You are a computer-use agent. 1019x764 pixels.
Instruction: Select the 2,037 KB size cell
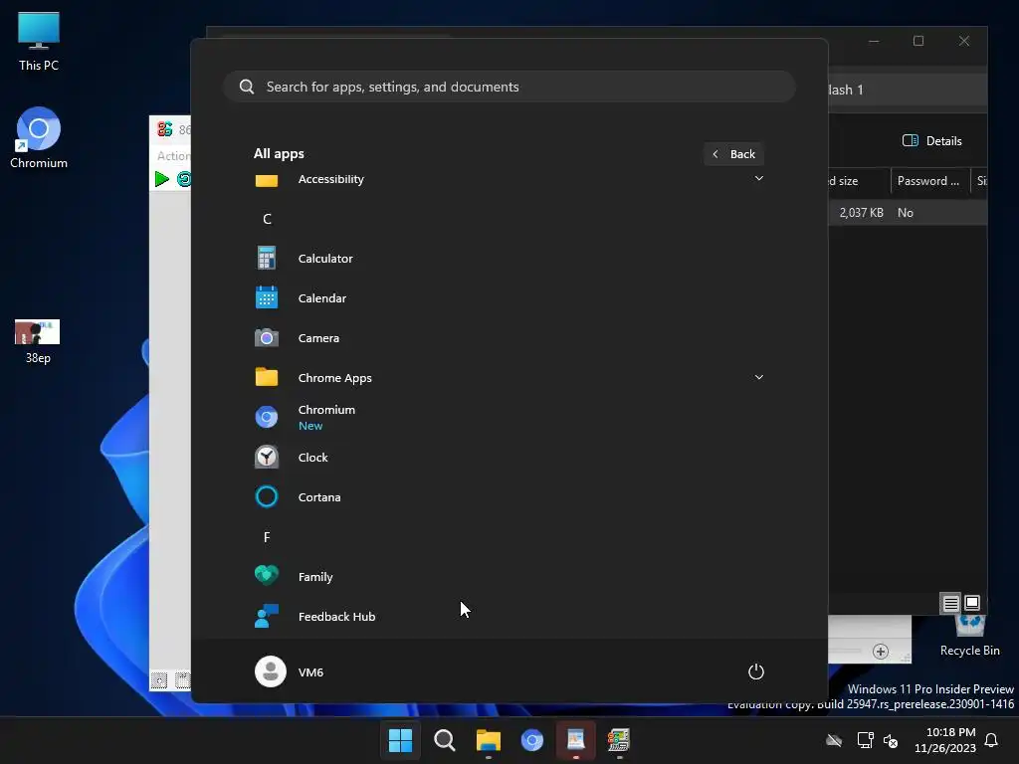point(859,213)
